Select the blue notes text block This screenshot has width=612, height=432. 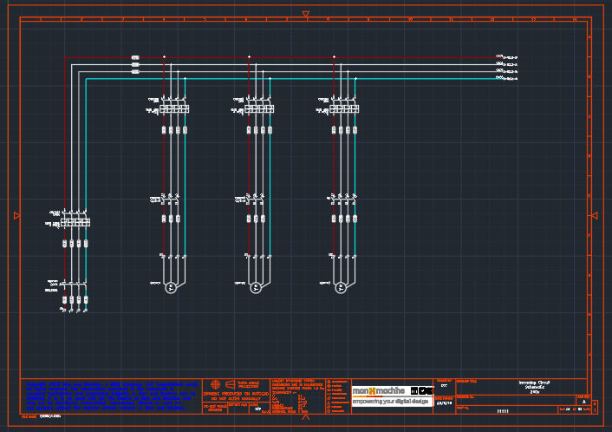coord(110,395)
